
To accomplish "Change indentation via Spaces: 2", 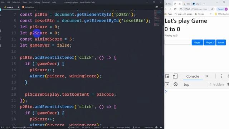I will [97, 128].
